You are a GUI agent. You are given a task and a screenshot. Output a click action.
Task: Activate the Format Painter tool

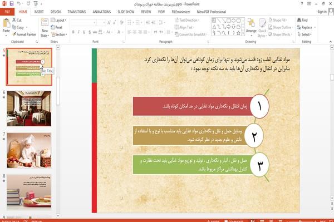24,34
